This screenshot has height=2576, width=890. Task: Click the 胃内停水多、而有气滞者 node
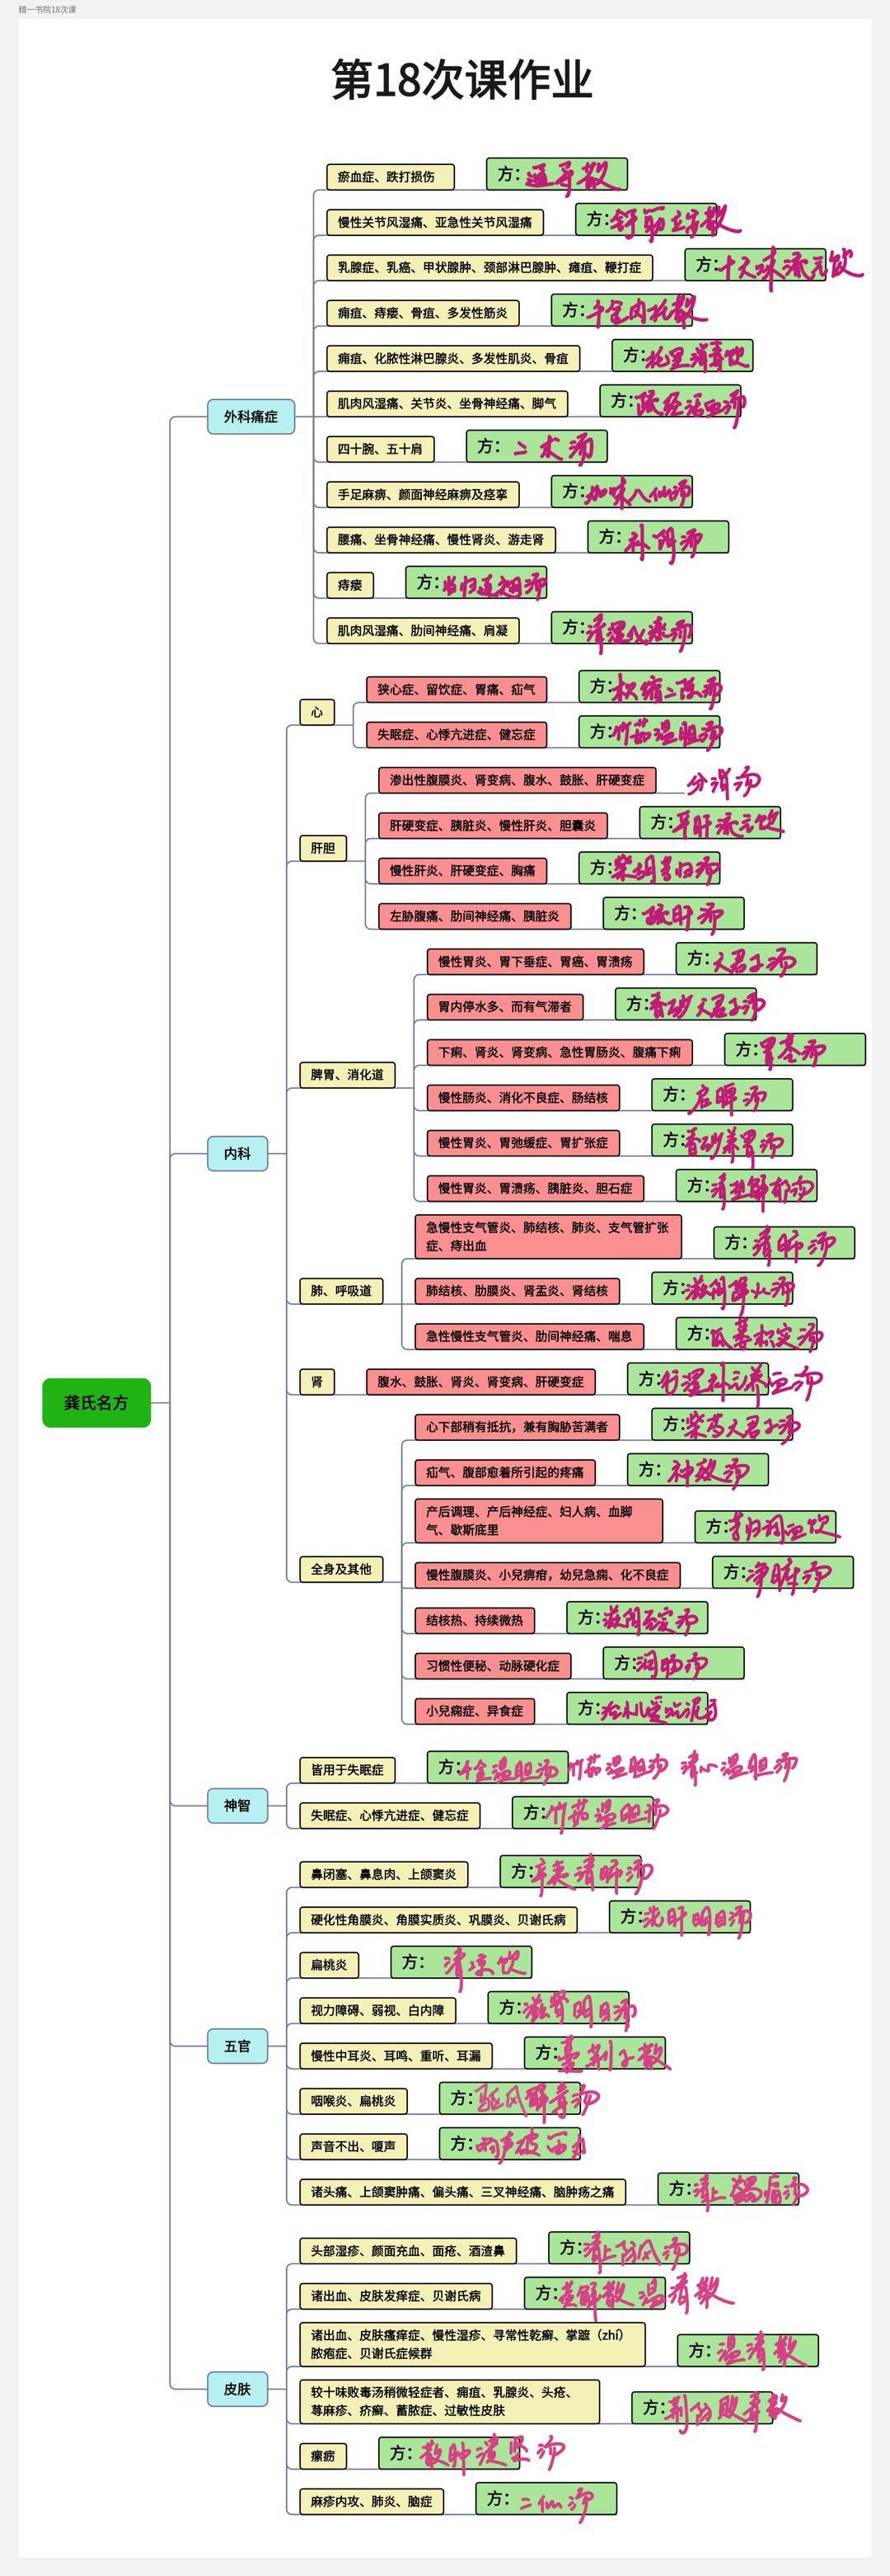point(504,1007)
